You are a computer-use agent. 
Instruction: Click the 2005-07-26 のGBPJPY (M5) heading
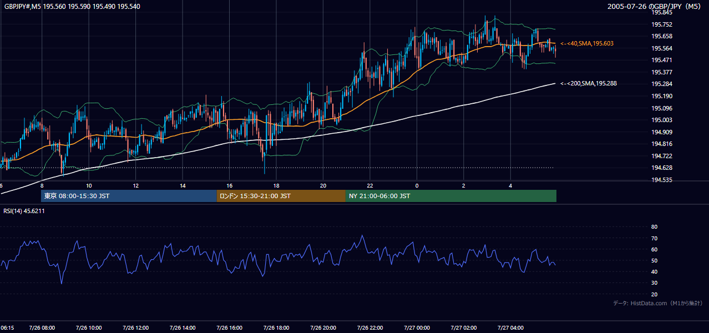(x=655, y=6)
